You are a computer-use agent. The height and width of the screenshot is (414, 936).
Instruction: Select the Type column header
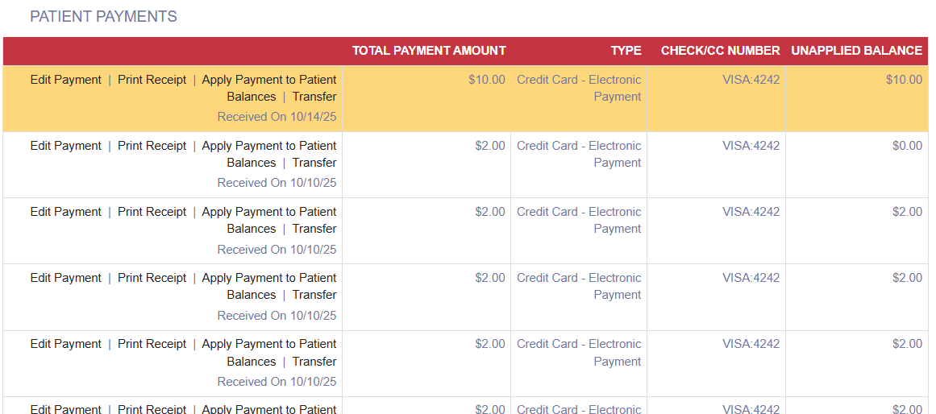click(x=626, y=51)
